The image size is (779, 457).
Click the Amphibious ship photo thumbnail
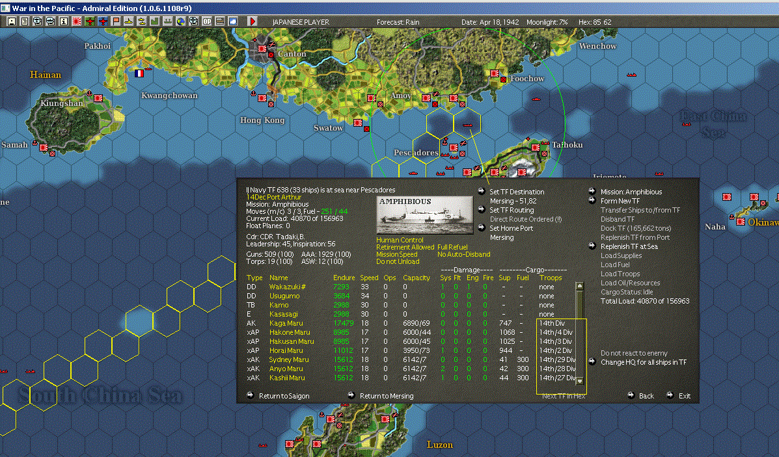click(425, 215)
